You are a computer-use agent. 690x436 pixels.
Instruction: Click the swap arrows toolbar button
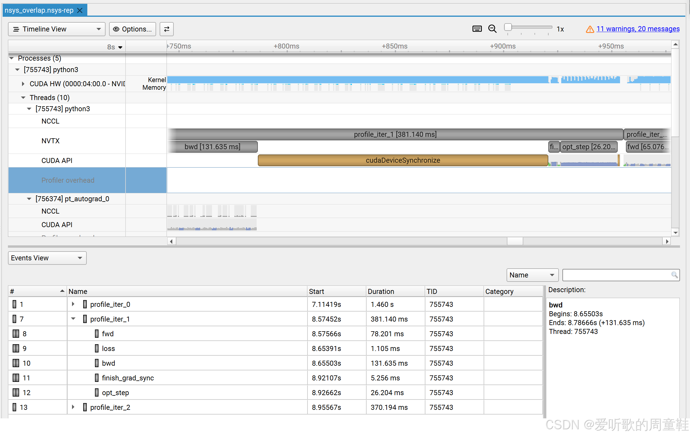pyautogui.click(x=166, y=29)
